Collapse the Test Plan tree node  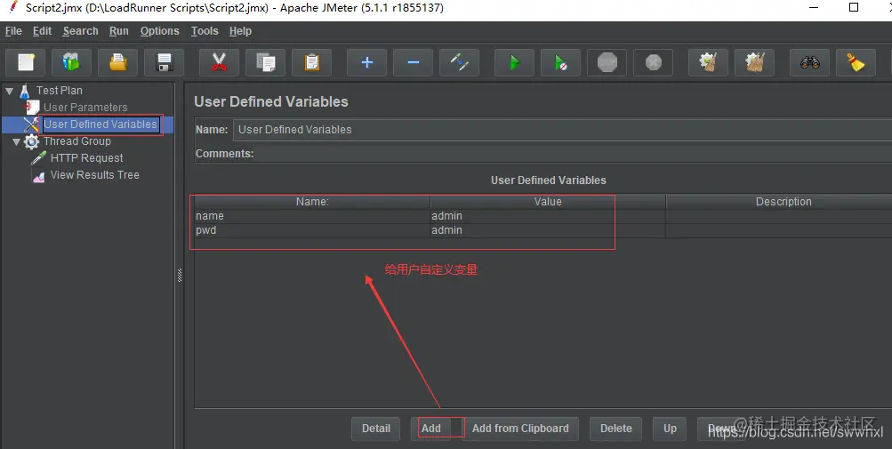tap(9, 91)
